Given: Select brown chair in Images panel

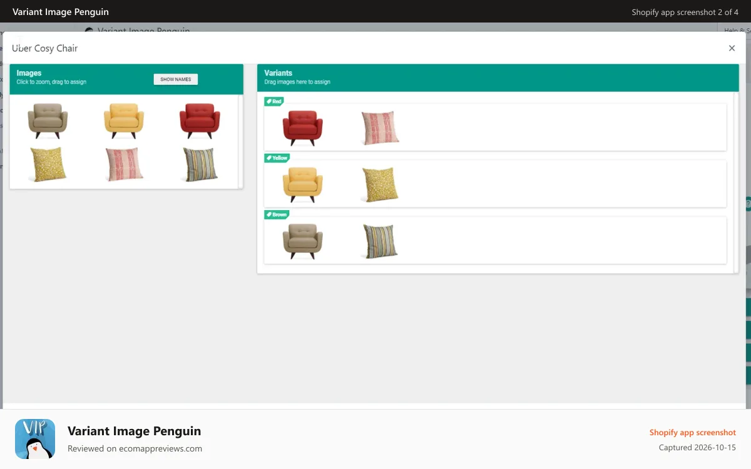Looking at the screenshot, I should click(x=48, y=121).
